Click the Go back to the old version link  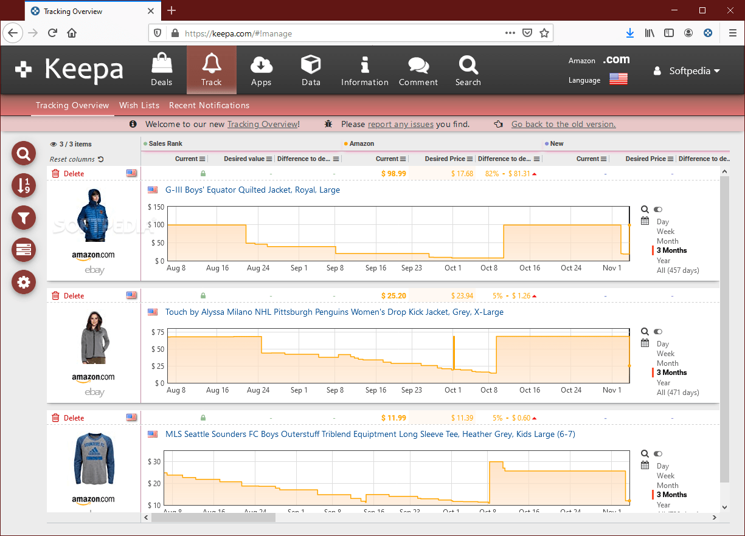(x=563, y=124)
